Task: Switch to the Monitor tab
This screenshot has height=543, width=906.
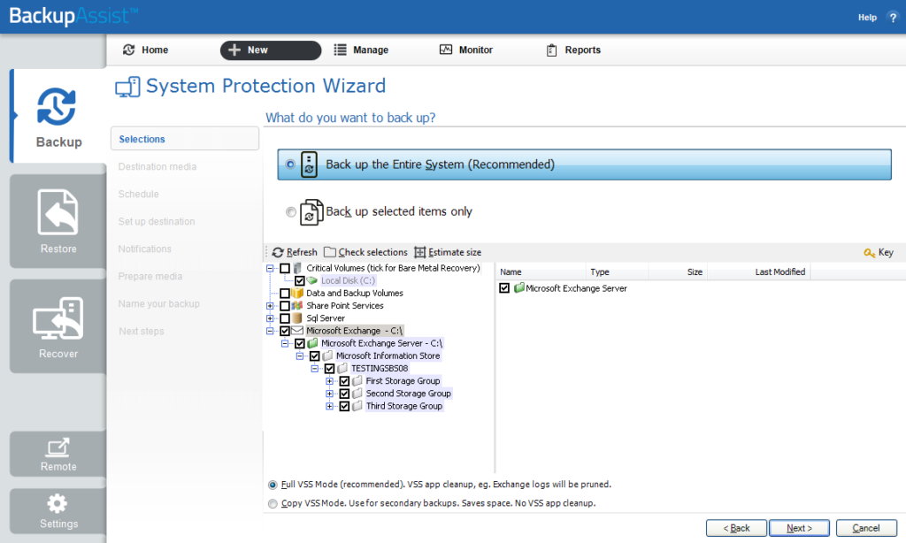Action: (x=466, y=50)
